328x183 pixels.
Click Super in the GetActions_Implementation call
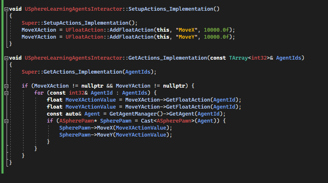[x=29, y=72]
